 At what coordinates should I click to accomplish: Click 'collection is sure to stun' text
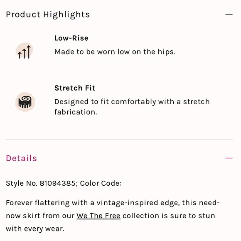coord(169,216)
